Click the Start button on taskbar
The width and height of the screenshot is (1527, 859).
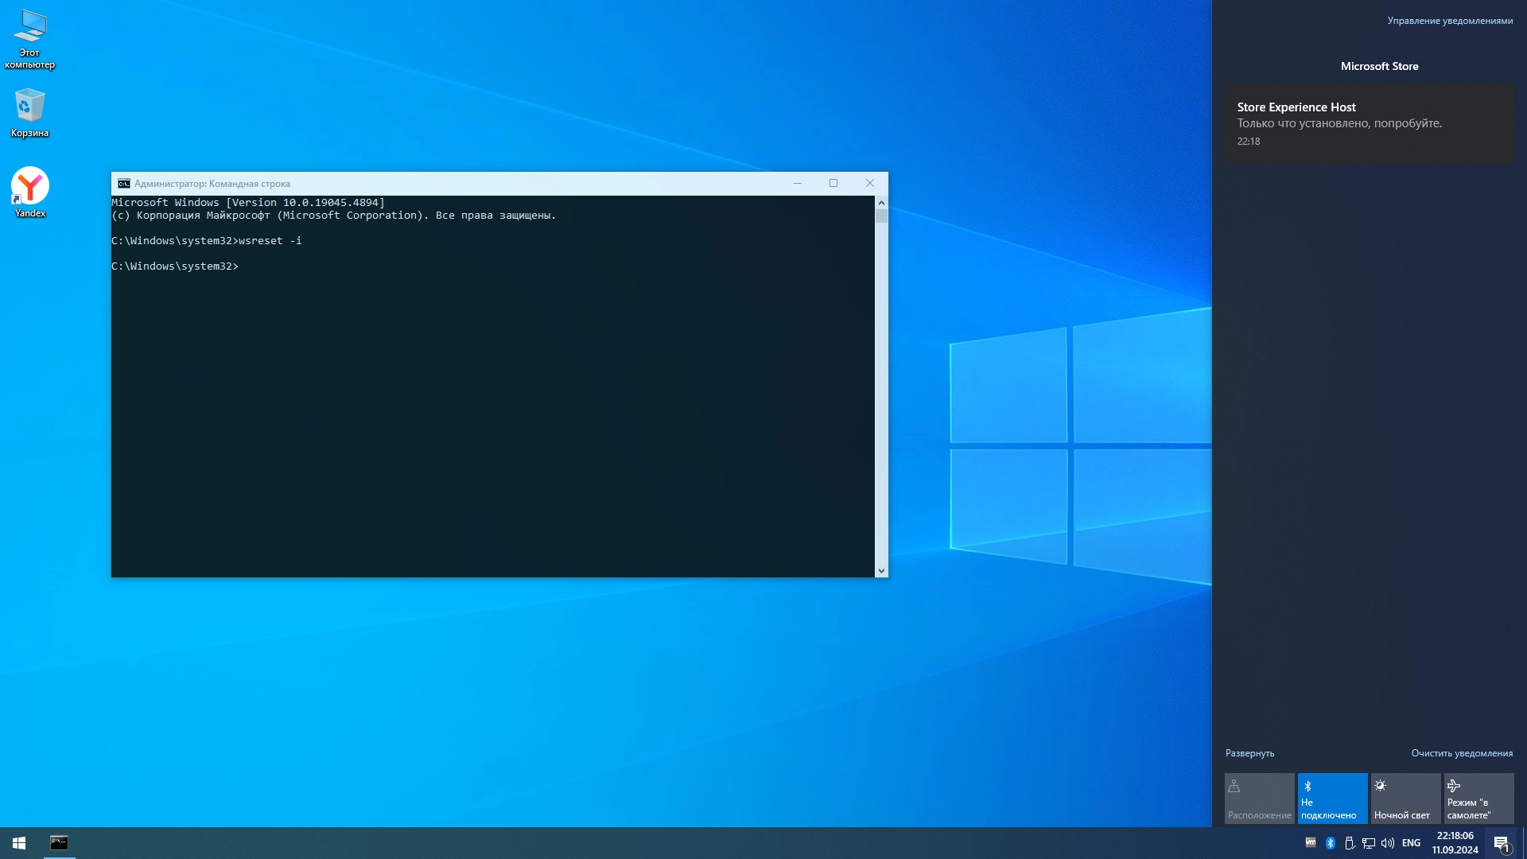click(19, 843)
